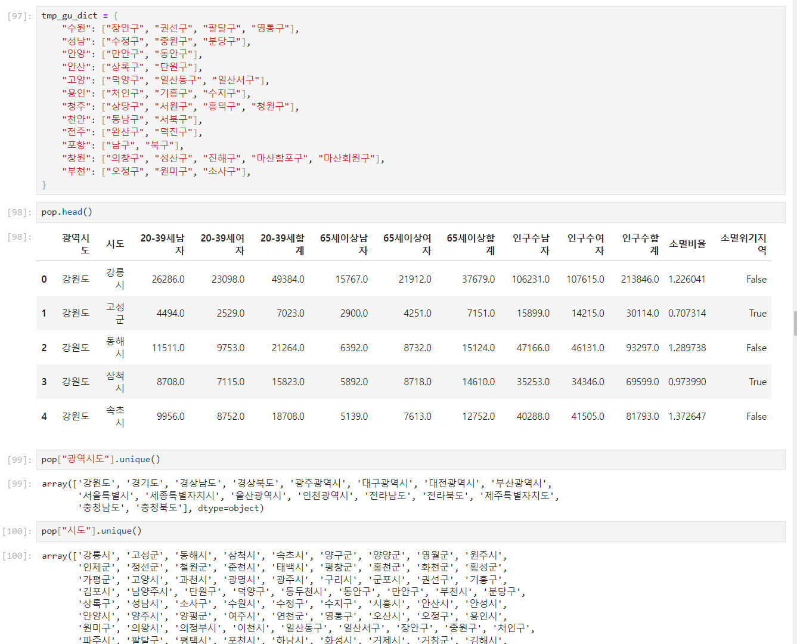Click the 속초시 cell in row 4
This screenshot has height=644, width=797.
(x=115, y=416)
